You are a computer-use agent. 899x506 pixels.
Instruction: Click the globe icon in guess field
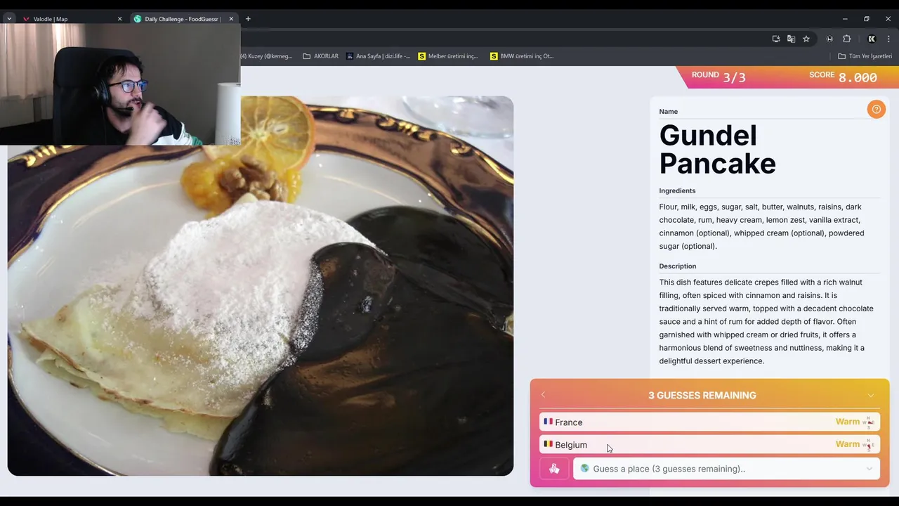pyautogui.click(x=584, y=469)
